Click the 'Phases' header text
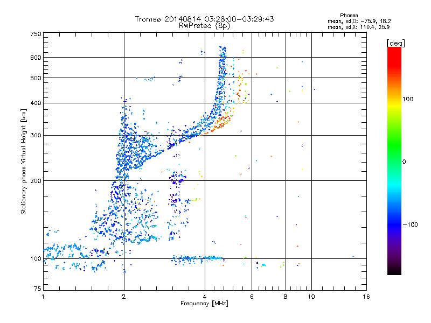Image resolution: width=431 pixels, height=323 pixels. click(x=349, y=16)
